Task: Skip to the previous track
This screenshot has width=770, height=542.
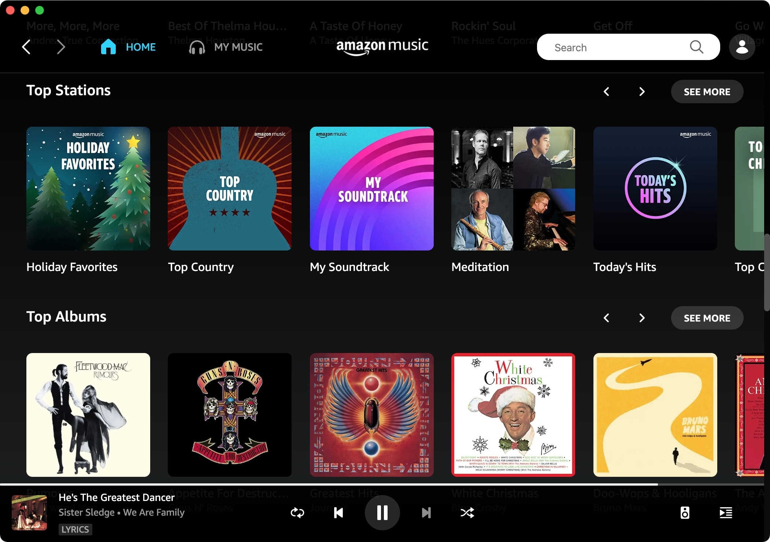Action: click(338, 513)
